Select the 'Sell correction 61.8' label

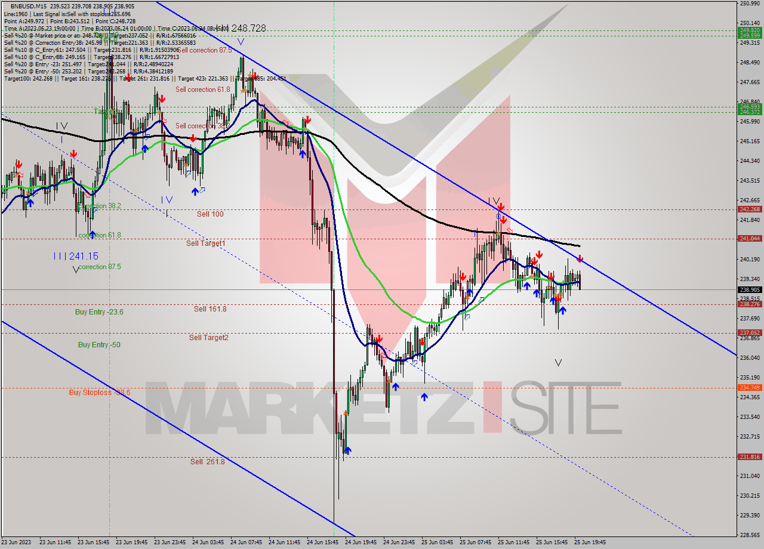pyautogui.click(x=203, y=90)
